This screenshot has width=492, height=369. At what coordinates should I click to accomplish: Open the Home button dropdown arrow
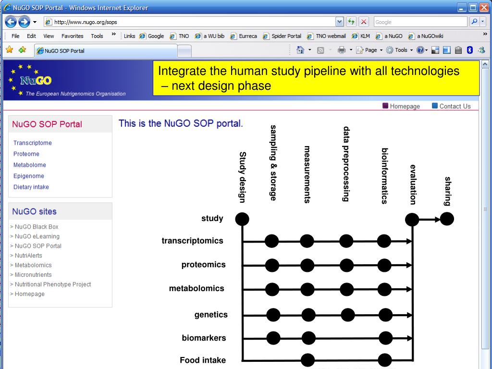[x=310, y=50]
